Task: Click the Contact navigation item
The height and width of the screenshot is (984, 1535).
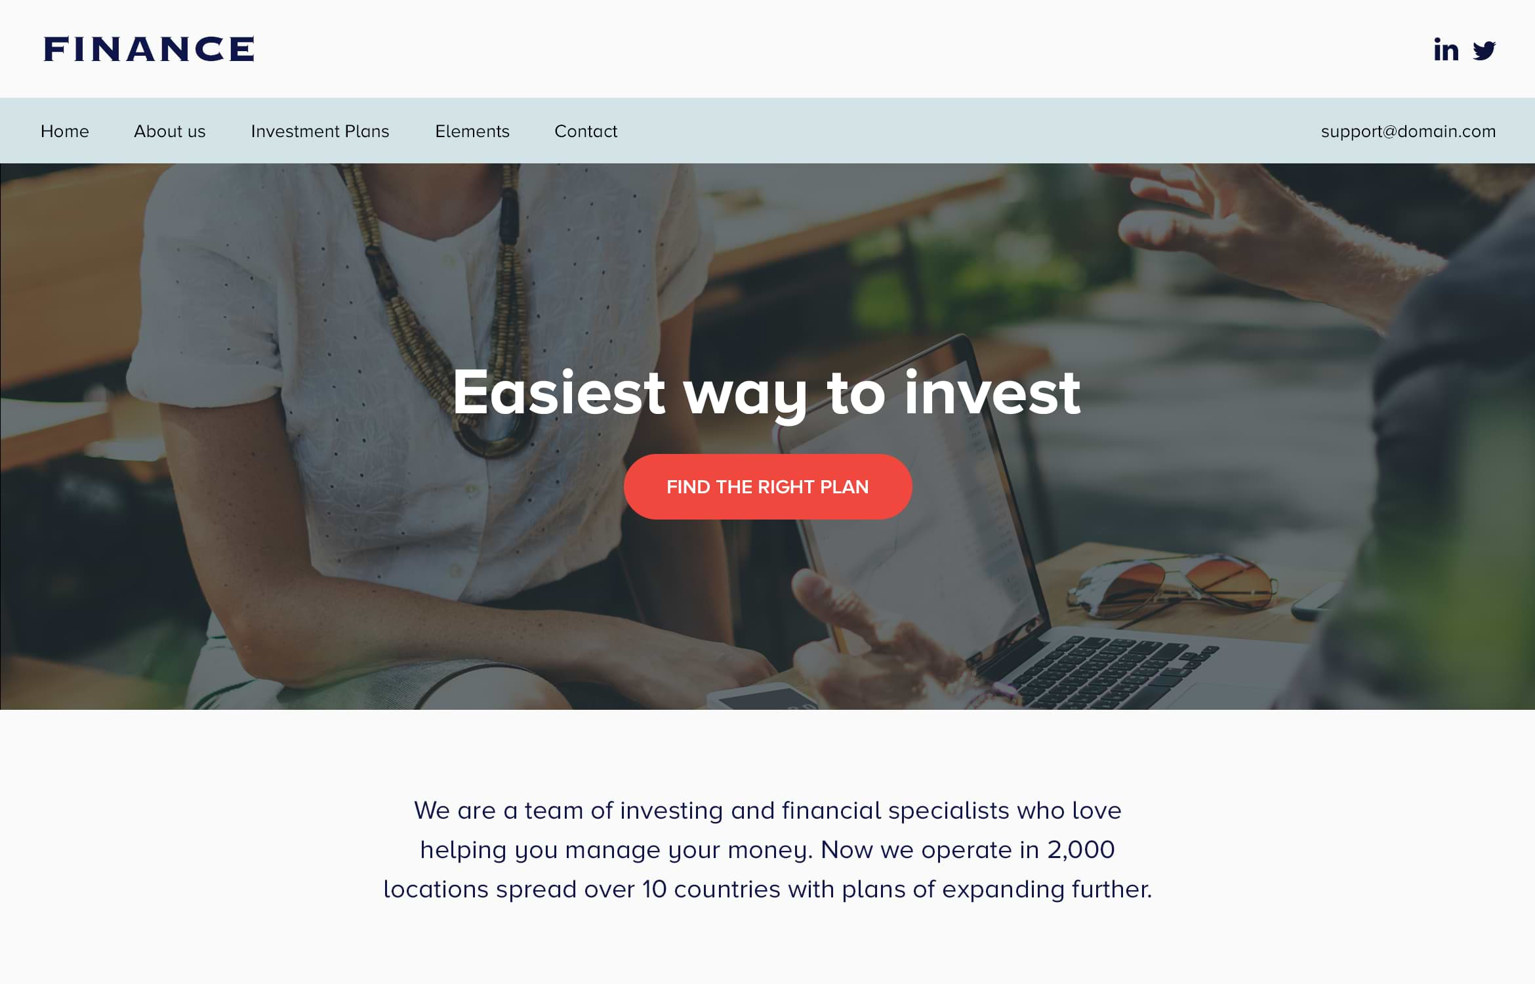Action: point(585,130)
